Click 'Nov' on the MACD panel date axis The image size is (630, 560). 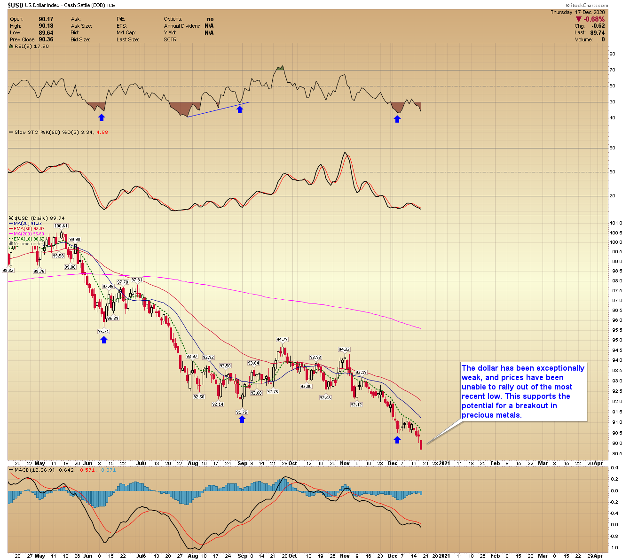[345, 556]
